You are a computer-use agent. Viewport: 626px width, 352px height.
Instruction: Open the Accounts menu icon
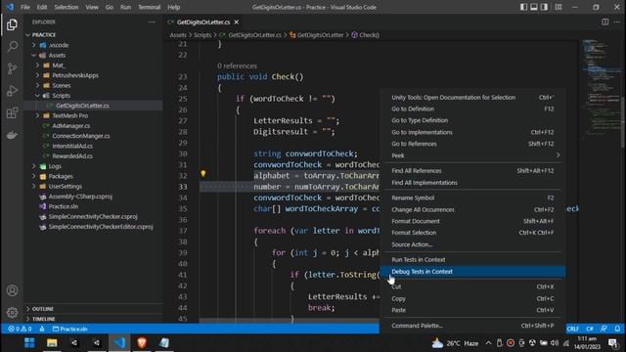pos(12,290)
